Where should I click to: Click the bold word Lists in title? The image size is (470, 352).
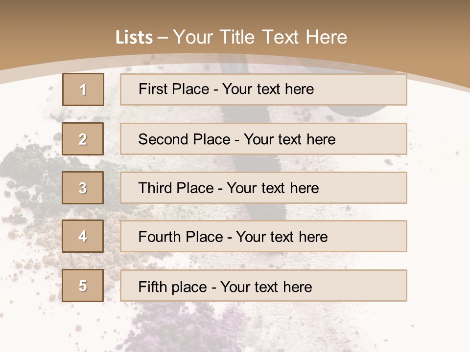(x=134, y=38)
